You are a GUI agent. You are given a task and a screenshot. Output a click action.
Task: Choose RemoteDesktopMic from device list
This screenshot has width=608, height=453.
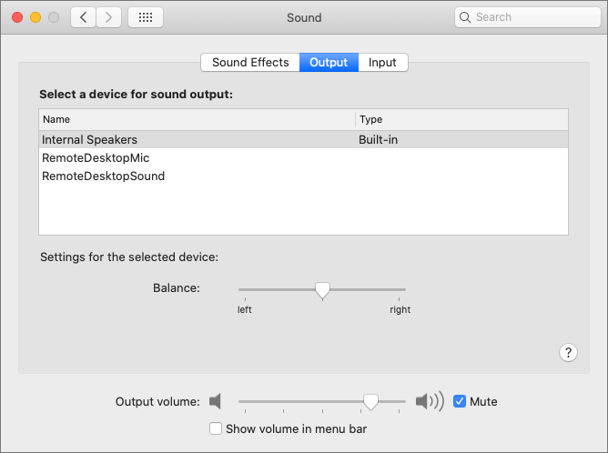pos(96,158)
